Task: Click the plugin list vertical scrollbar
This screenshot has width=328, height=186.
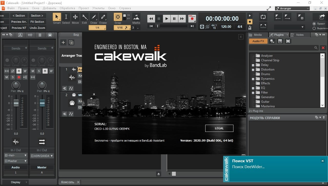Action: pyautogui.click(x=323, y=80)
